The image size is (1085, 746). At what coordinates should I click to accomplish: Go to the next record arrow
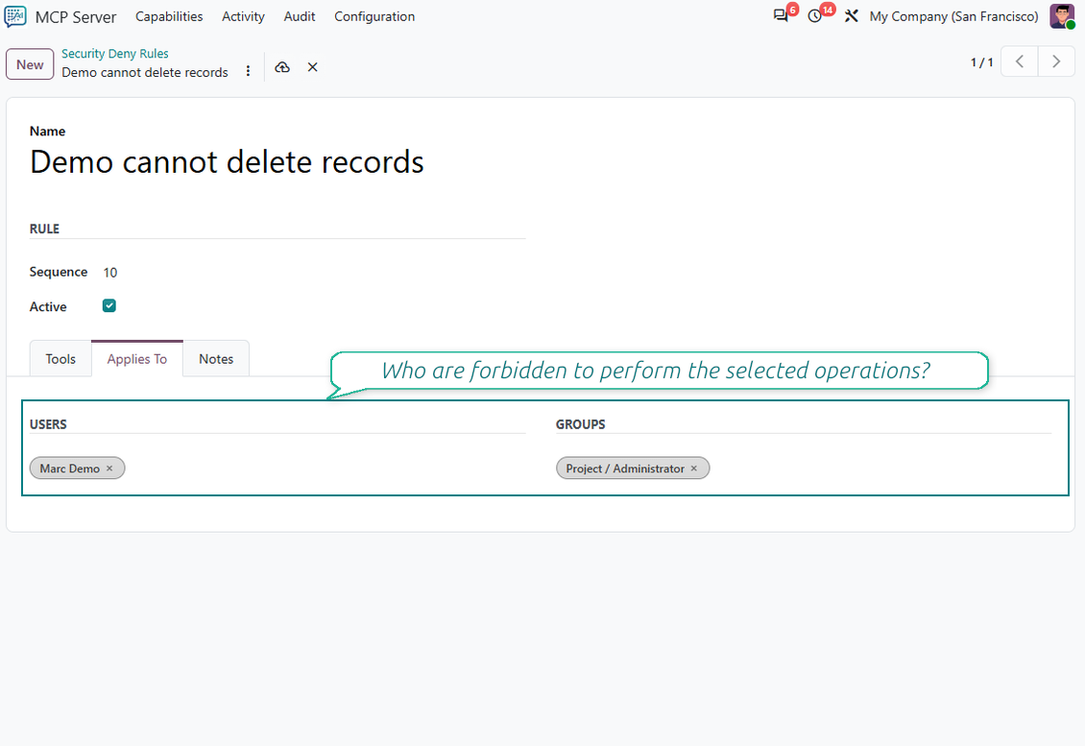1056,61
